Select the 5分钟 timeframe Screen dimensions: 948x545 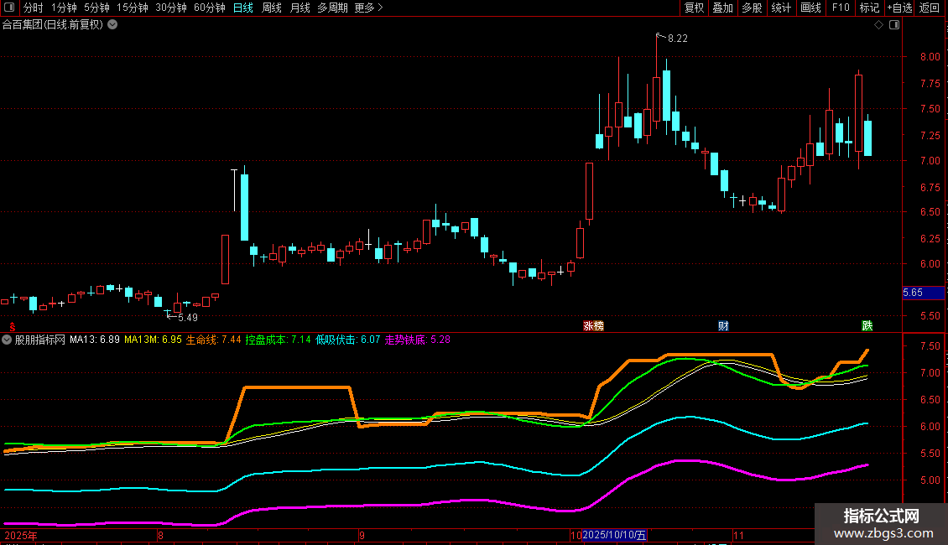click(x=96, y=8)
